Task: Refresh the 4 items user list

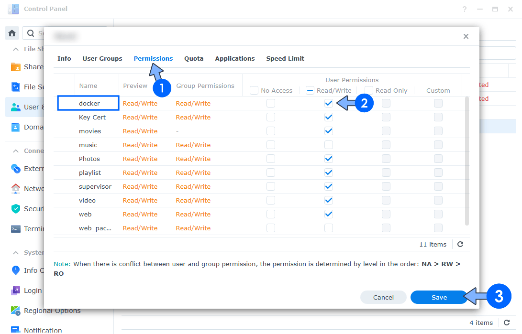Action: (507, 323)
